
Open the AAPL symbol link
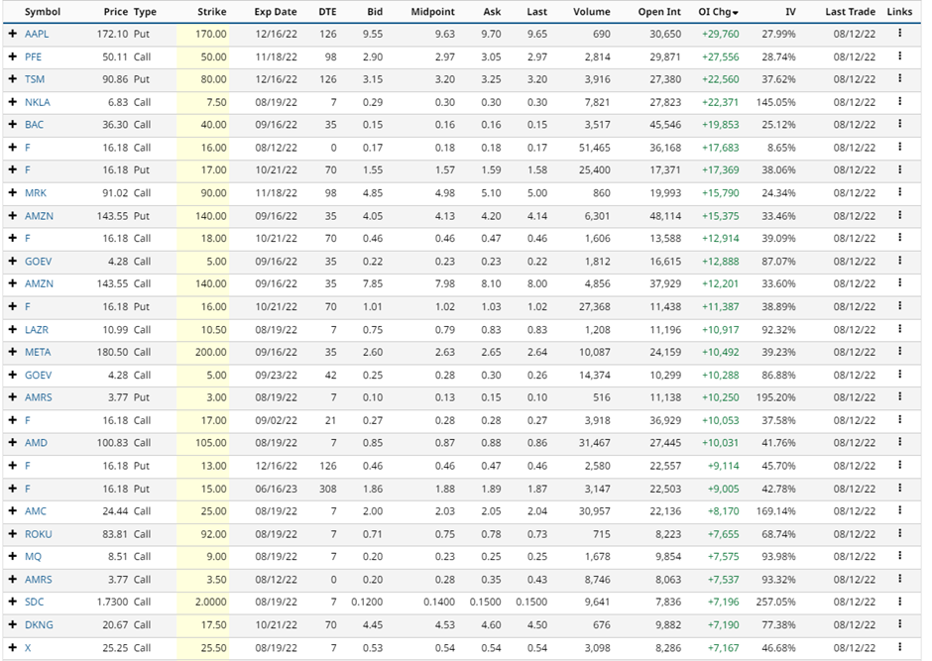coord(37,34)
